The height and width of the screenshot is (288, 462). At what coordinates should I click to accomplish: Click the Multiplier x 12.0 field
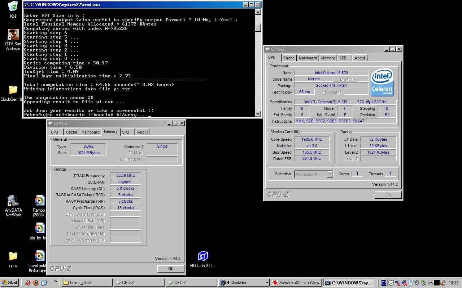coord(312,146)
